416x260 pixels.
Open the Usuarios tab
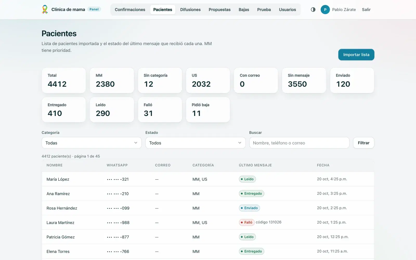287,10
